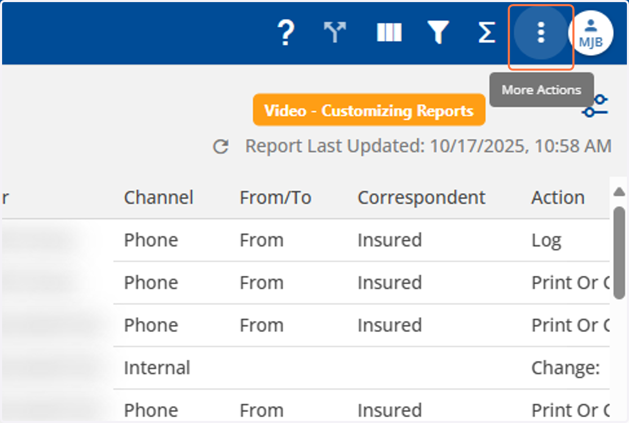Click the vertical scrollbar thumb

[619, 253]
